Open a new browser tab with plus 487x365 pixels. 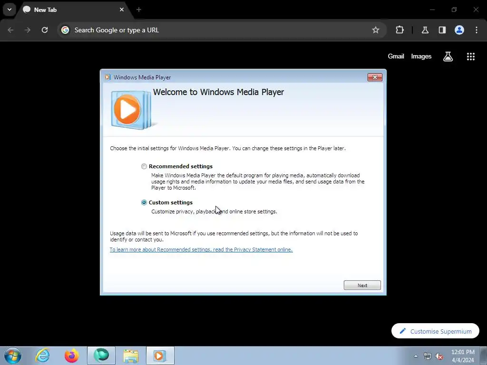[x=139, y=10]
